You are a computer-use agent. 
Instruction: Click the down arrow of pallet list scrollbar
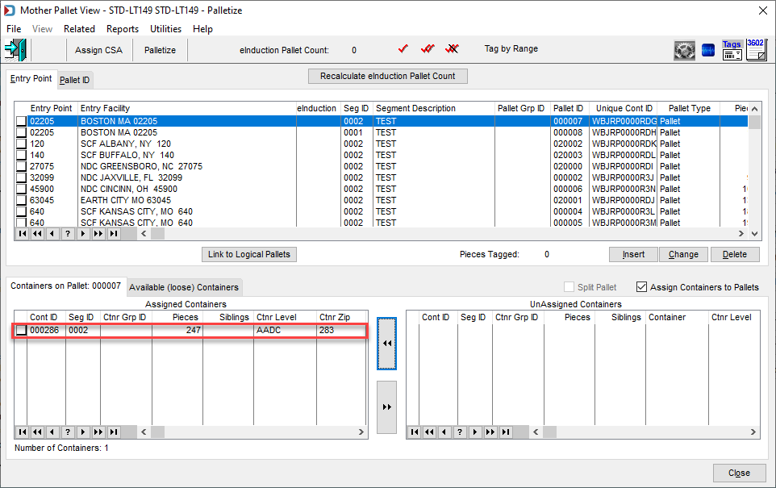(754, 234)
